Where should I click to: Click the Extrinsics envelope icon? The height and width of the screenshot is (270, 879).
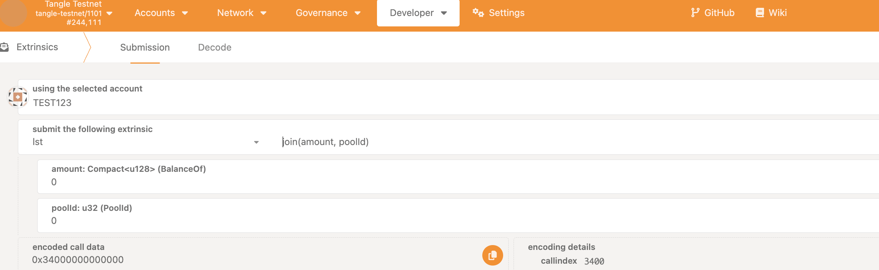click(x=4, y=47)
